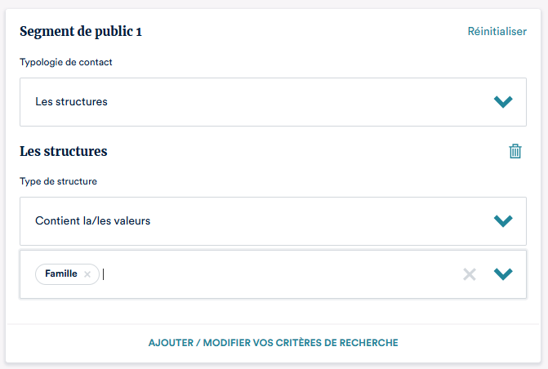Screen dimensions: 548x369
Task: Expand the chevron next to the Famille tag
Action: click(x=503, y=274)
